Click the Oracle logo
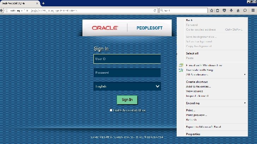The image size is (257, 144). [105, 28]
